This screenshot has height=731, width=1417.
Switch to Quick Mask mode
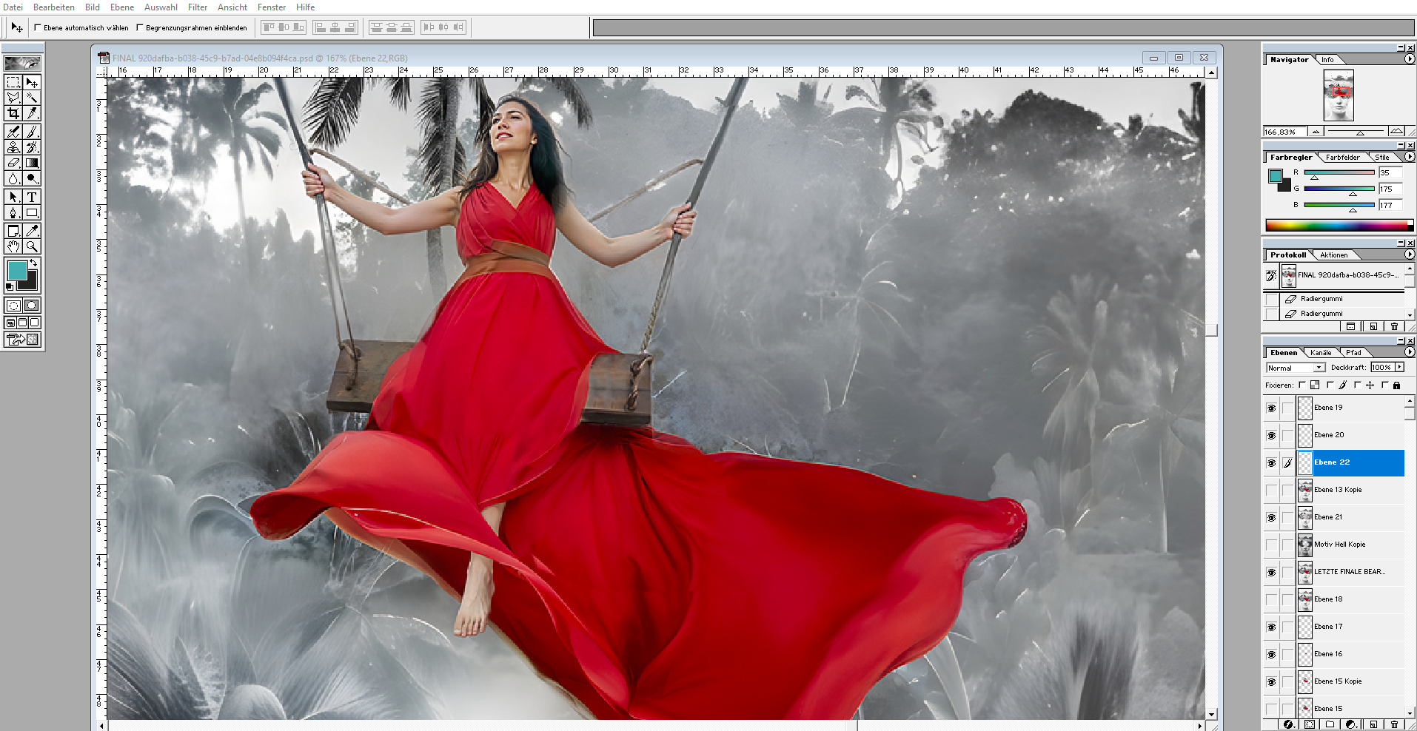[x=32, y=306]
